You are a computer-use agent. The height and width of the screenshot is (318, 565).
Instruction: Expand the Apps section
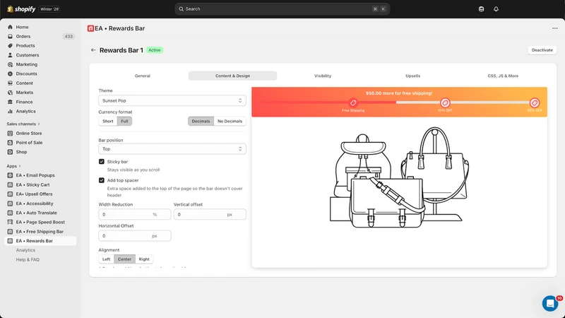coord(13,166)
